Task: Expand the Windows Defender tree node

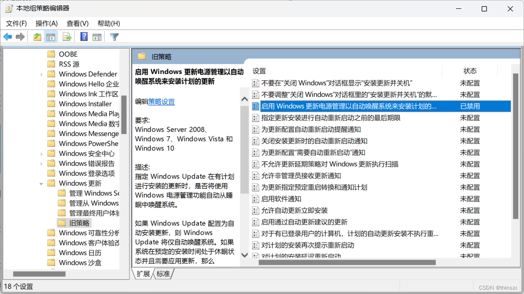Action: (41, 74)
